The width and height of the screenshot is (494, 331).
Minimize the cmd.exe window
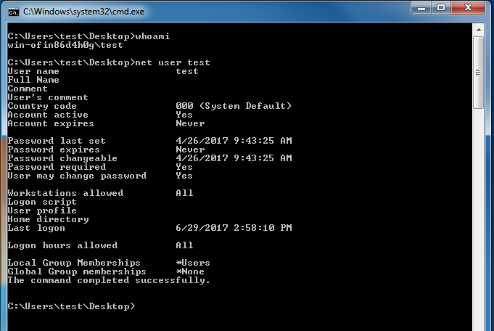pyautogui.click(x=422, y=9)
